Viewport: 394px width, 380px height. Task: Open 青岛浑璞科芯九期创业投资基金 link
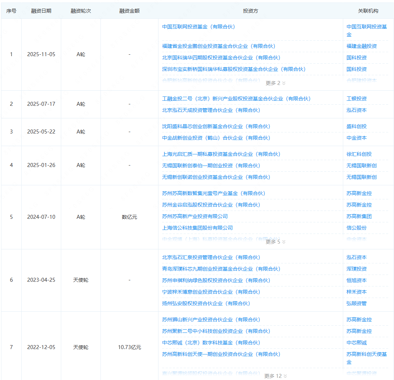[221, 269]
